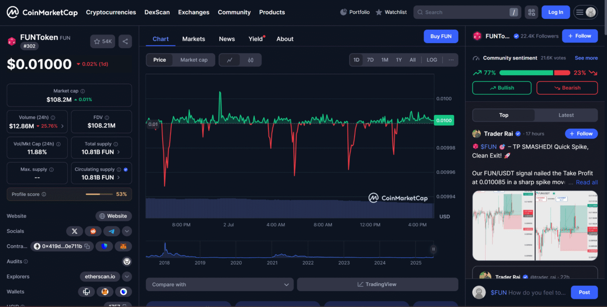The width and height of the screenshot is (607, 307).
Task: Add the token to MetaMask via the fox icon
Action: pyautogui.click(x=124, y=246)
